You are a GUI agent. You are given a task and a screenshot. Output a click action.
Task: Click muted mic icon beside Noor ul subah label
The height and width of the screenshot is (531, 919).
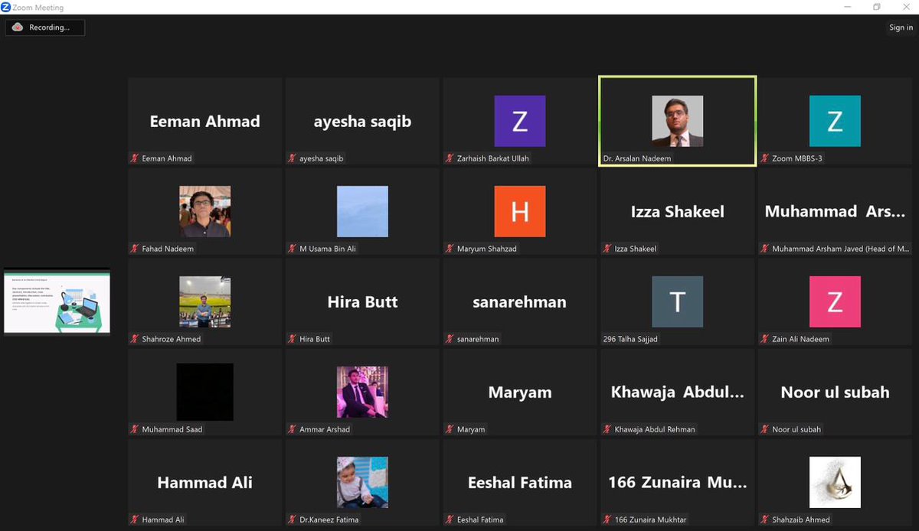point(765,429)
